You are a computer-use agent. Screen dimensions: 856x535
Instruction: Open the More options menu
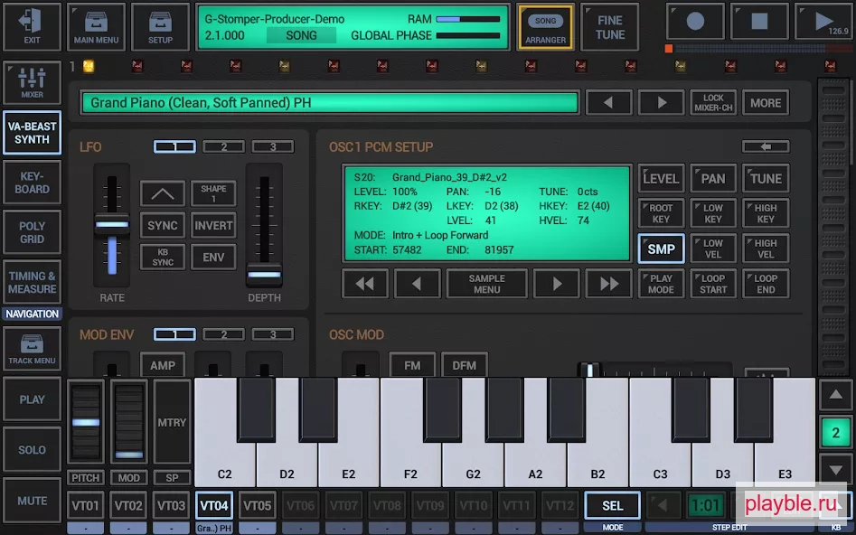(766, 102)
